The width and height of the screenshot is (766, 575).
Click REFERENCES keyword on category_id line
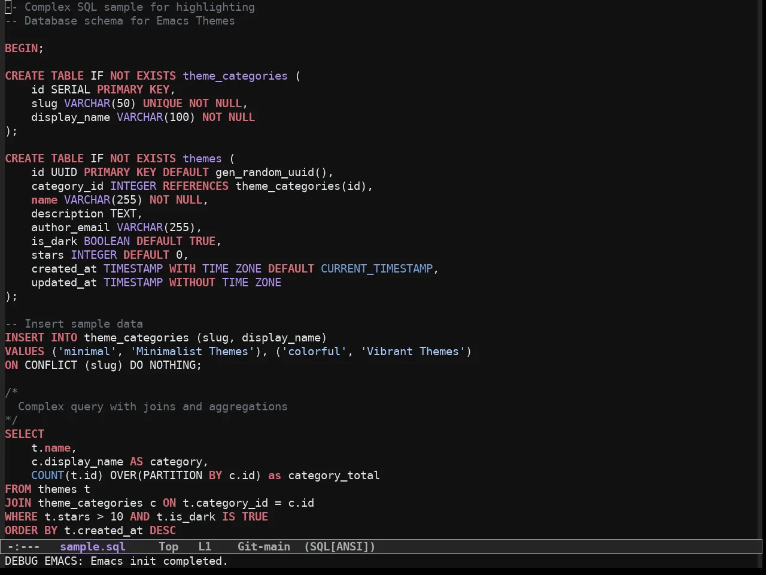196,186
